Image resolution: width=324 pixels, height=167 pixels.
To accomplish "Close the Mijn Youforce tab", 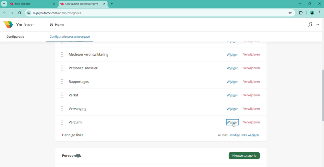I will tap(54, 4).
